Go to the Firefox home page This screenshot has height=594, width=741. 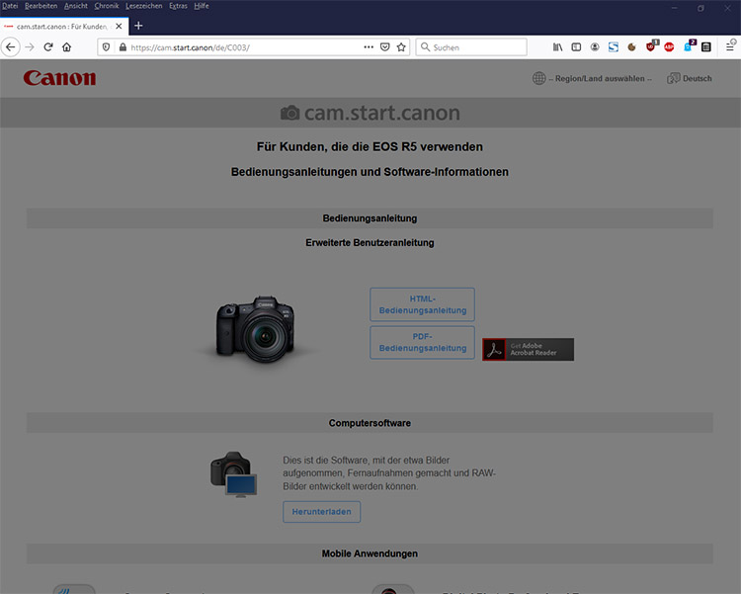click(66, 46)
